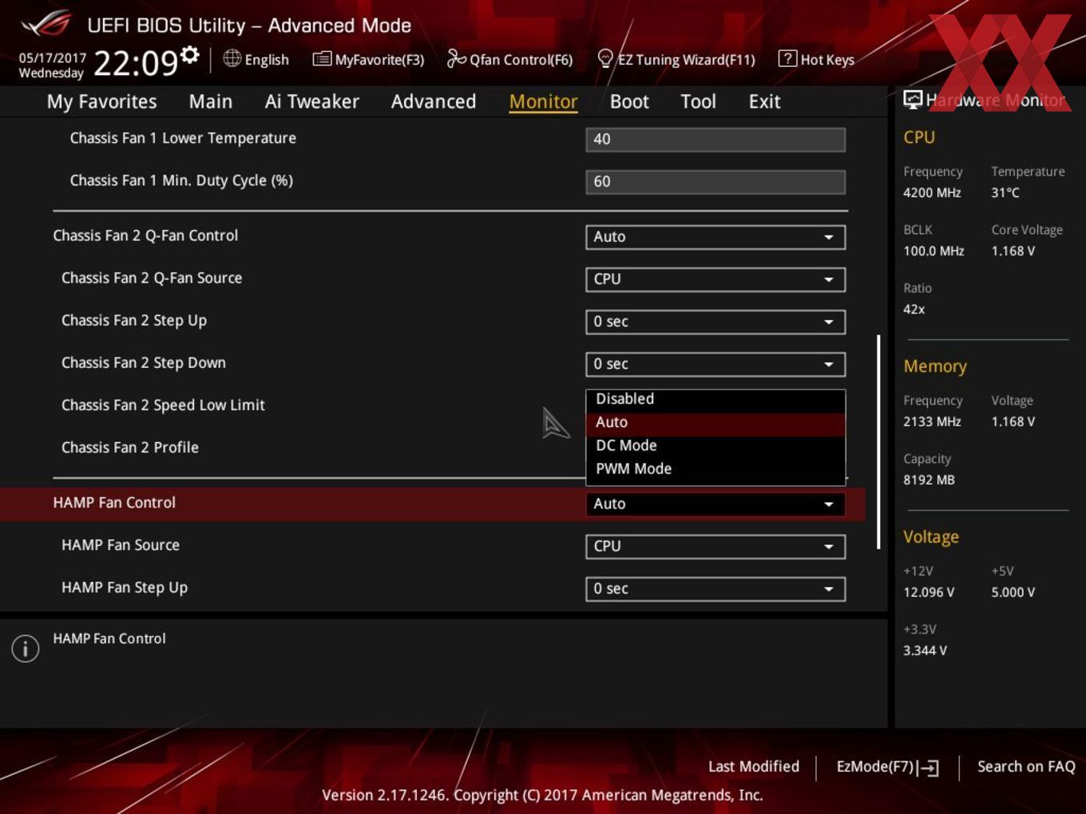This screenshot has width=1086, height=814.
Task: Select DC Mode option
Action: click(x=715, y=445)
